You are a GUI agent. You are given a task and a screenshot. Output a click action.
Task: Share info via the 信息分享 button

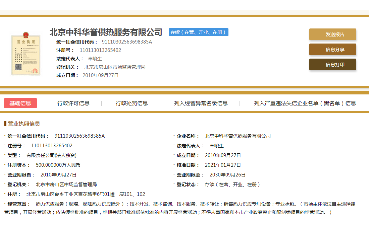tap(332, 49)
